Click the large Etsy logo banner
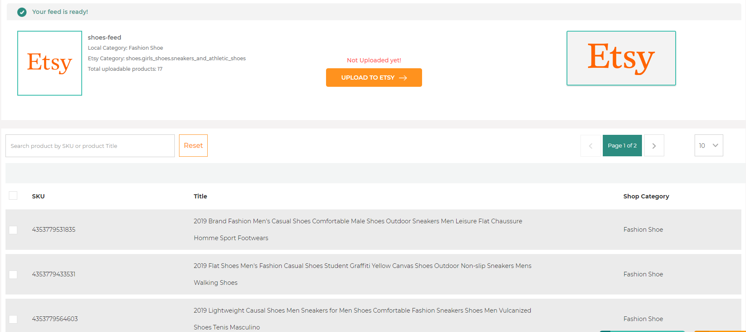The height and width of the screenshot is (332, 746). tap(621, 58)
